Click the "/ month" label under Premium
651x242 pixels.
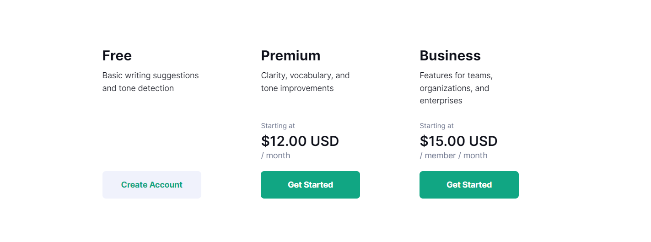[x=275, y=156]
